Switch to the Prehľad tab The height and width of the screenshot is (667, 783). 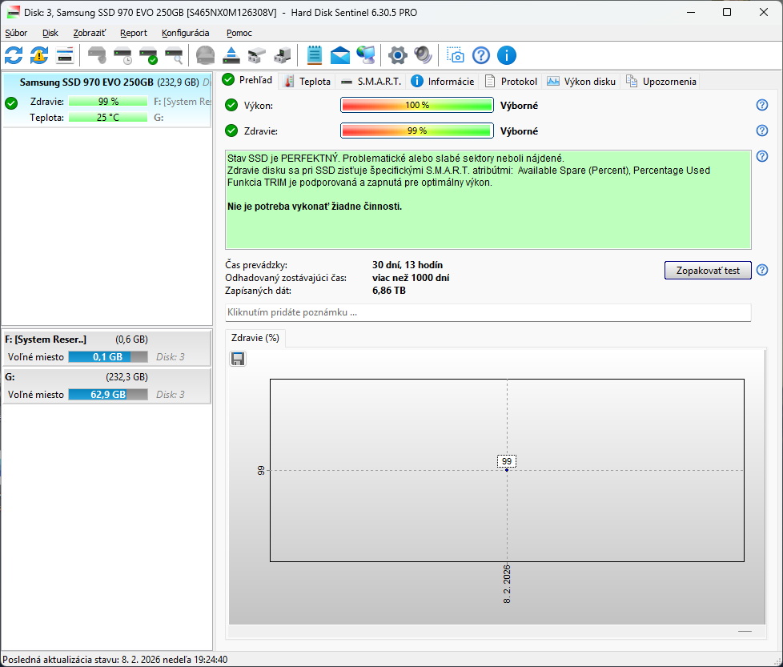pos(248,80)
